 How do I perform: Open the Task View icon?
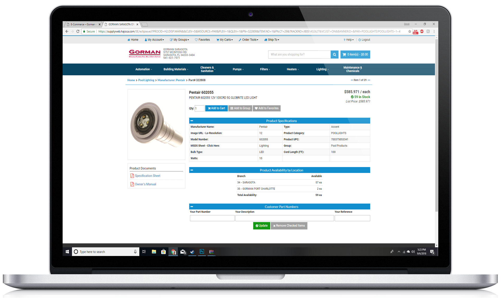(x=144, y=252)
